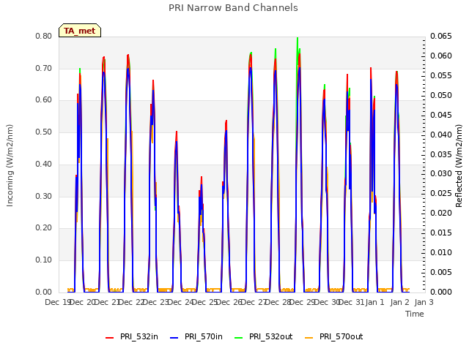Screen dimensions: 469x351
Task: Click the 0.50 left axis tick value
Action: 44,132
